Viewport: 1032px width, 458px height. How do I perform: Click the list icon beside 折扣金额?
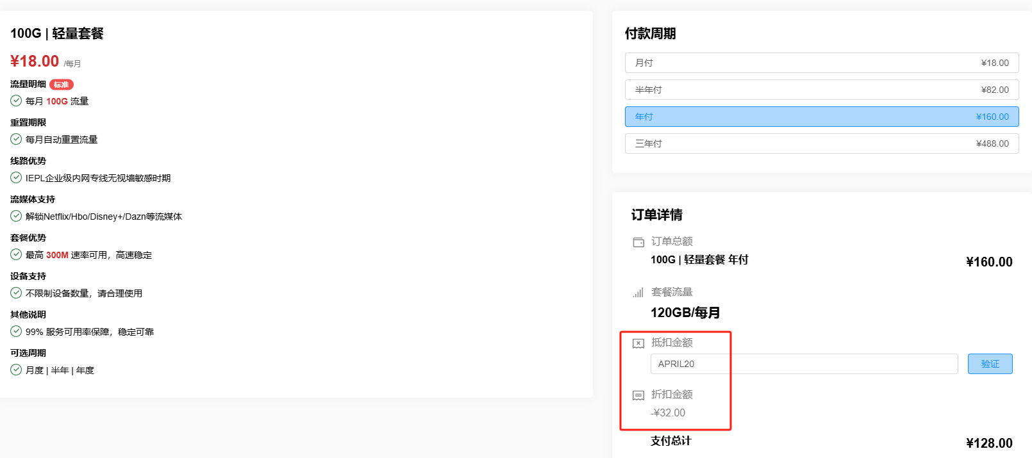[638, 395]
